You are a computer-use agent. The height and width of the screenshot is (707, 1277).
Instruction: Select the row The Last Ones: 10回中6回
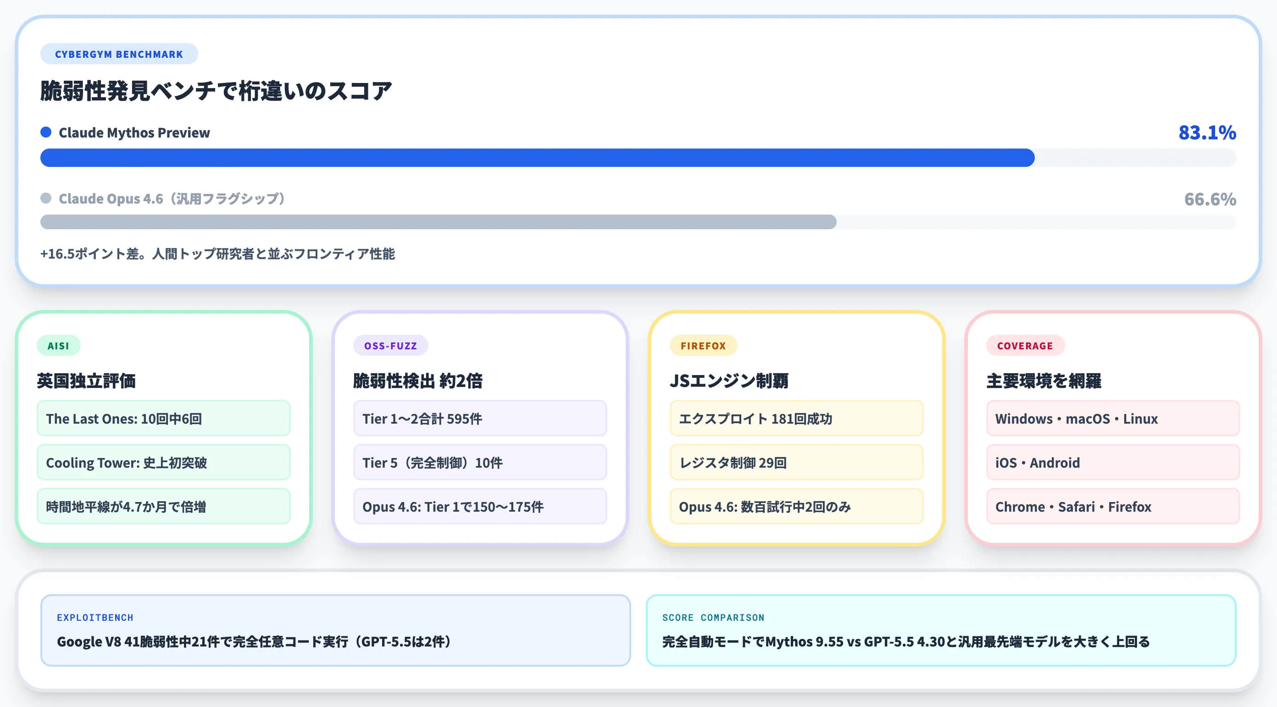(x=164, y=419)
